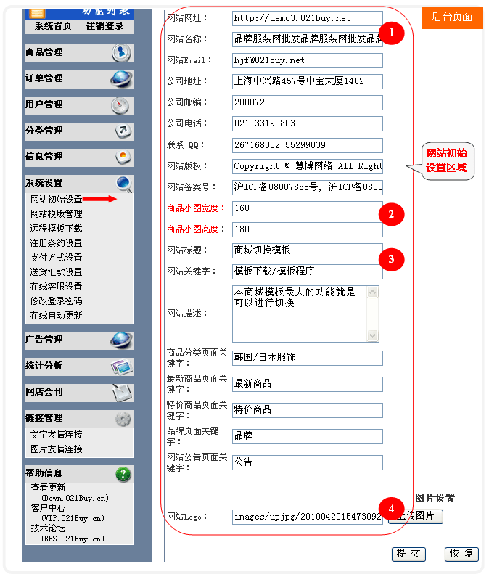Open 在线自动更新 menu item
Screen dimensions: 489x577
[x=57, y=316]
